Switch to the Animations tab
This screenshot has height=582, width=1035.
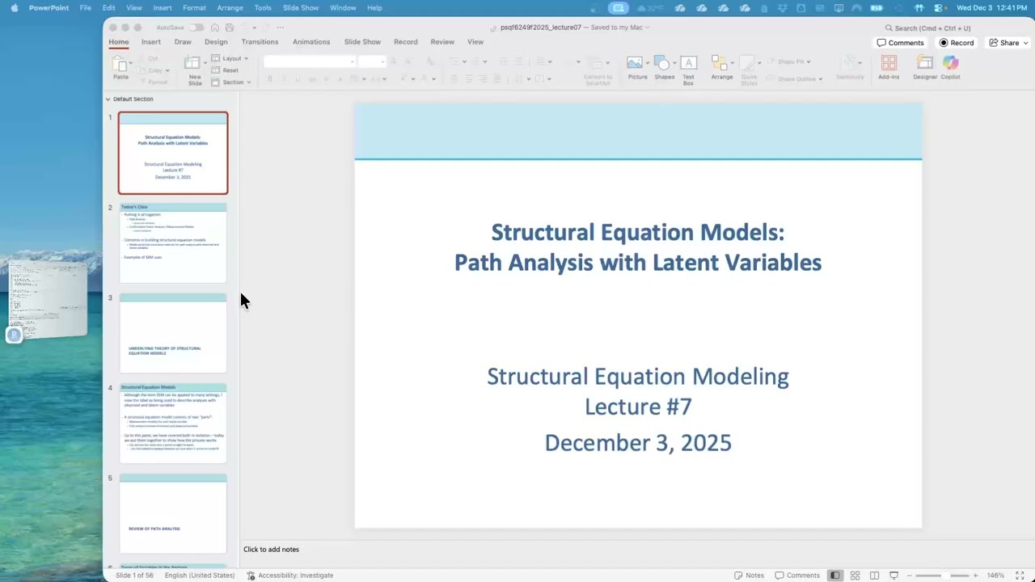click(311, 42)
